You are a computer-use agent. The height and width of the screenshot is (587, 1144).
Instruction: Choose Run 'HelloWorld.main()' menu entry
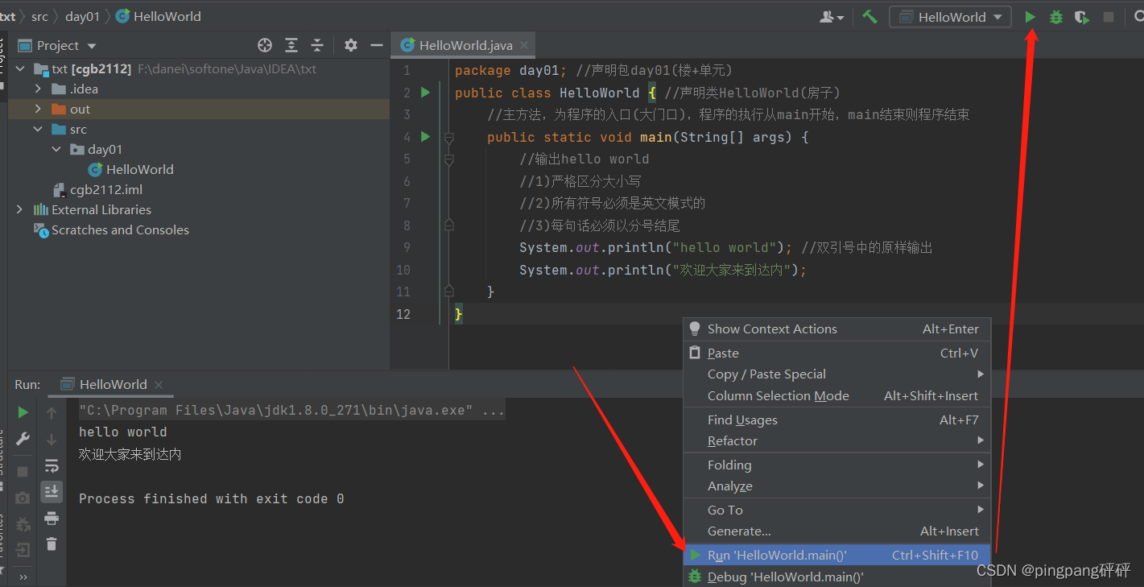click(836, 555)
